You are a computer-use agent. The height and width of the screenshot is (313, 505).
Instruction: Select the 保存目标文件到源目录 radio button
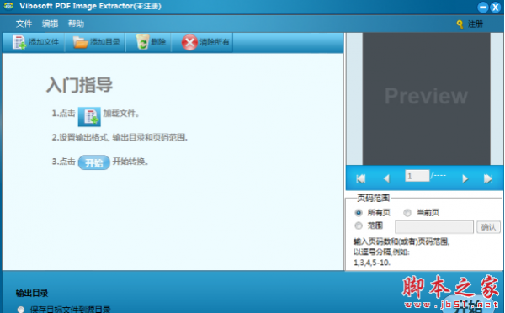(21, 310)
